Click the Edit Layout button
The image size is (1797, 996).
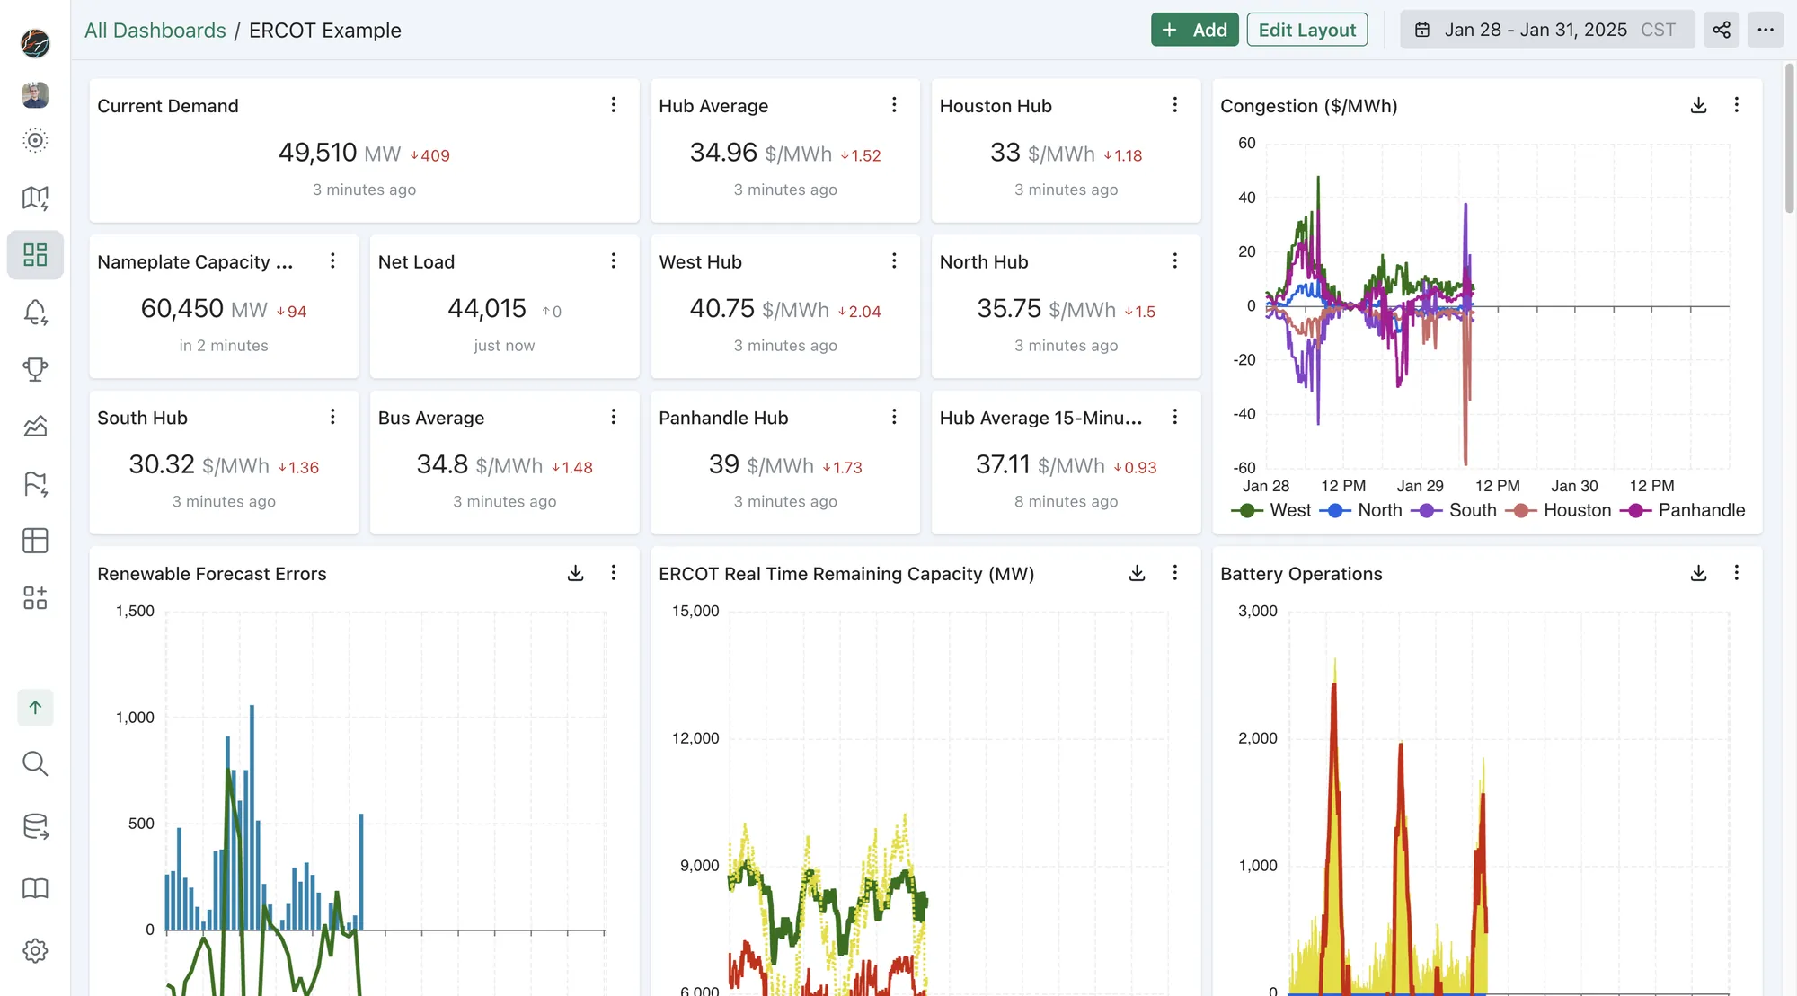[1306, 30]
